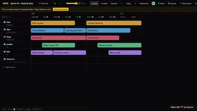The image size is (197, 111).
Task: Switch to the Quarter view
Action: coord(114,3)
